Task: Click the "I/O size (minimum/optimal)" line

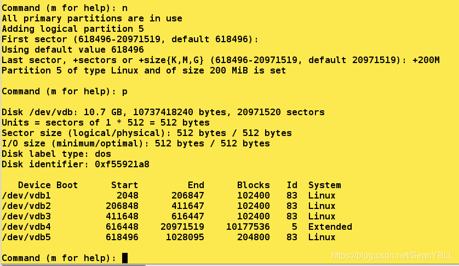Action: [136, 143]
